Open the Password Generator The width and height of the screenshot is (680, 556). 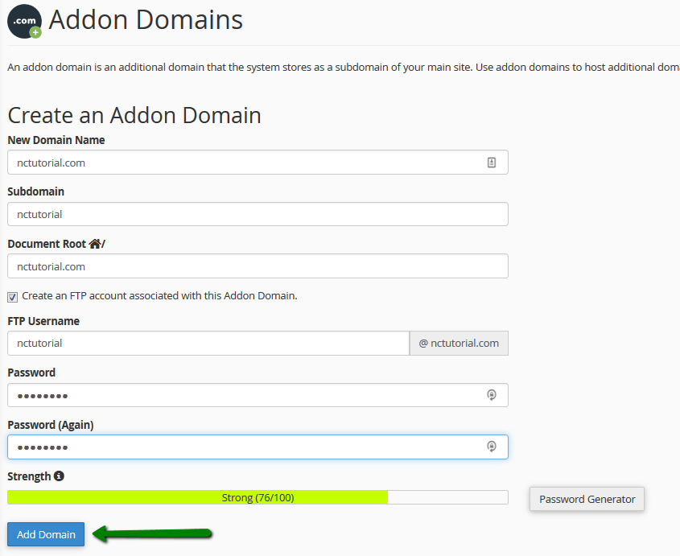[587, 499]
